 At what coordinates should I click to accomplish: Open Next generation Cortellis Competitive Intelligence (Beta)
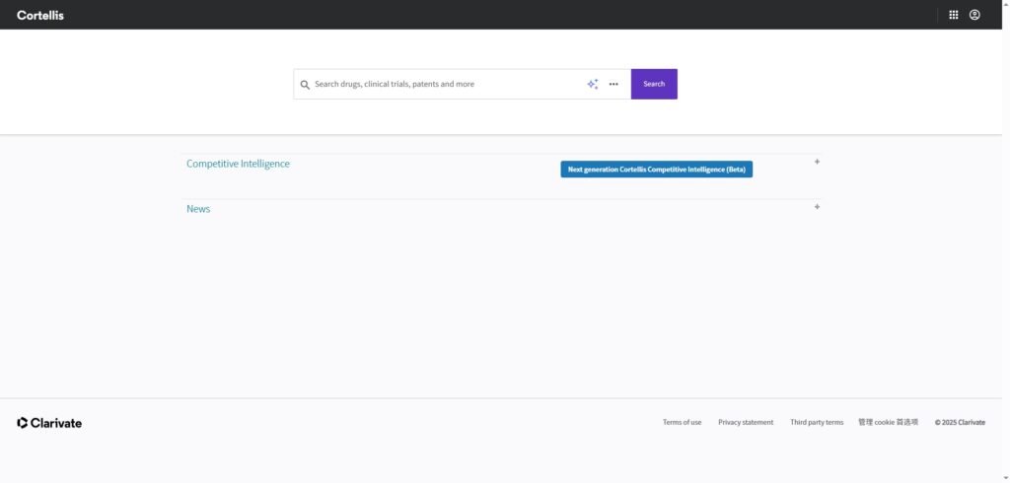click(656, 170)
